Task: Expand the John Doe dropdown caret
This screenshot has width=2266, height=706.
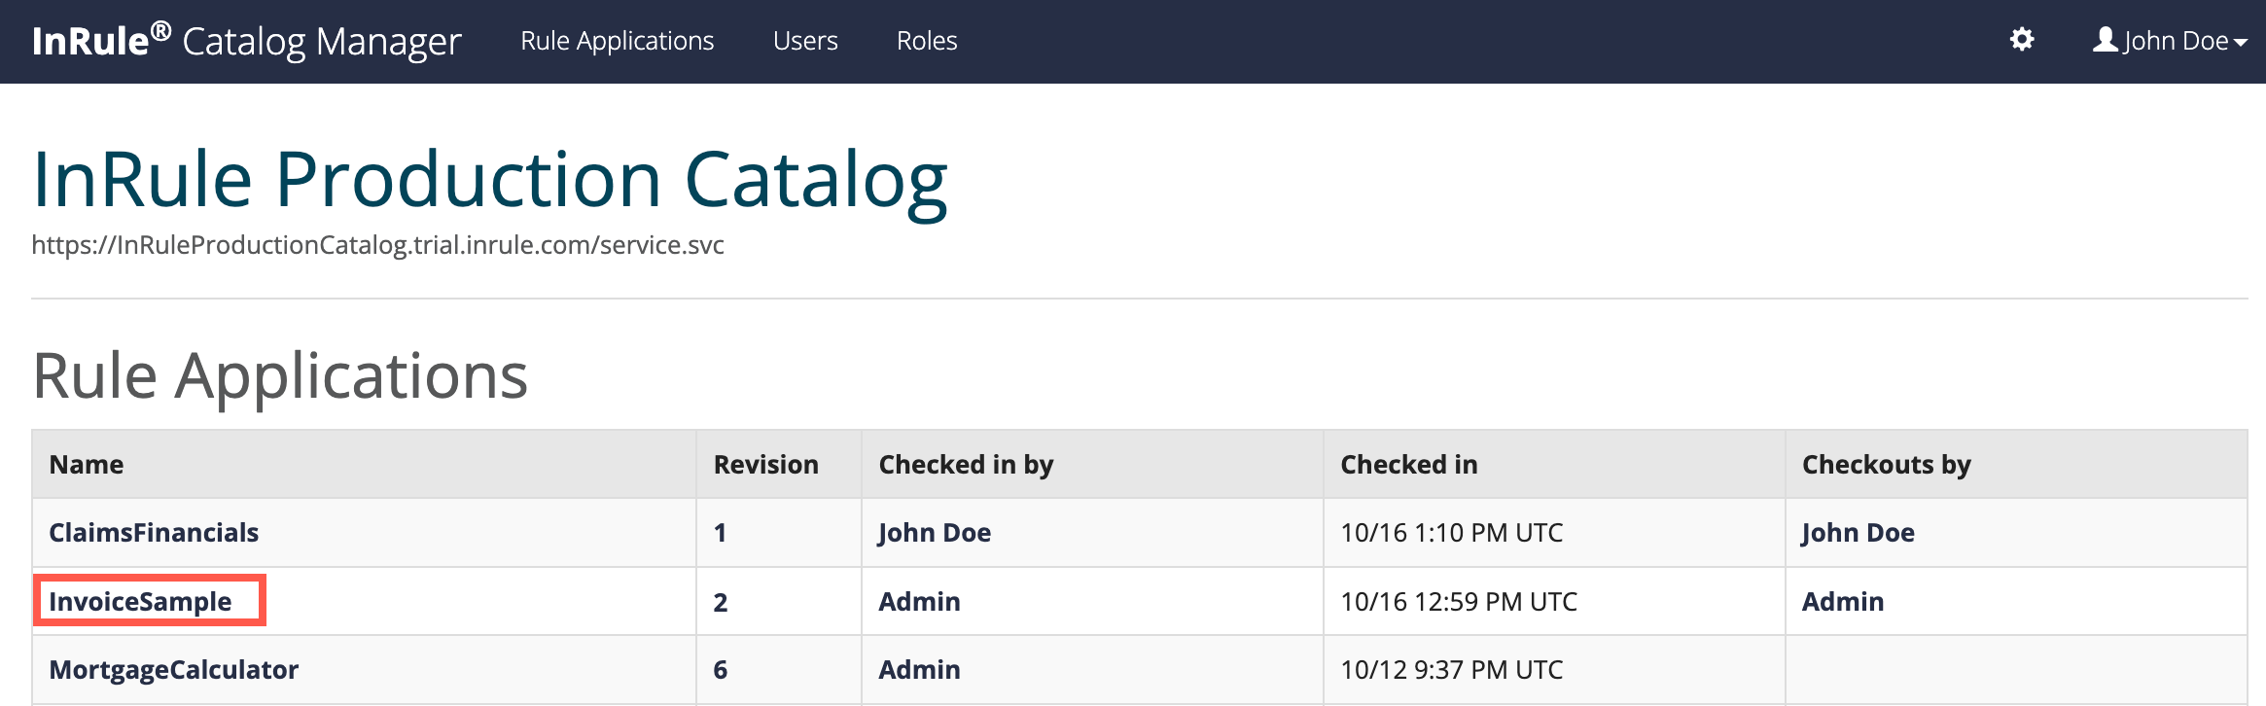Action: [x=2241, y=43]
